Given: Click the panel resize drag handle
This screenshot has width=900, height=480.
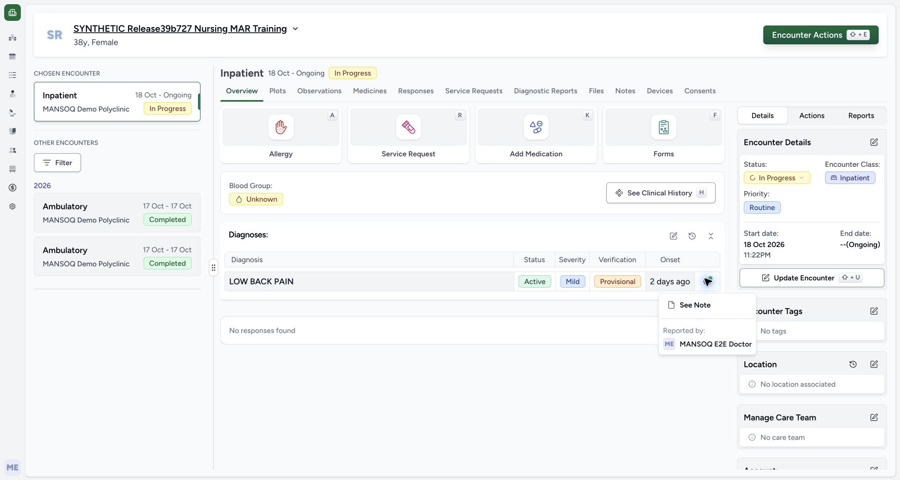Looking at the screenshot, I should click(214, 268).
